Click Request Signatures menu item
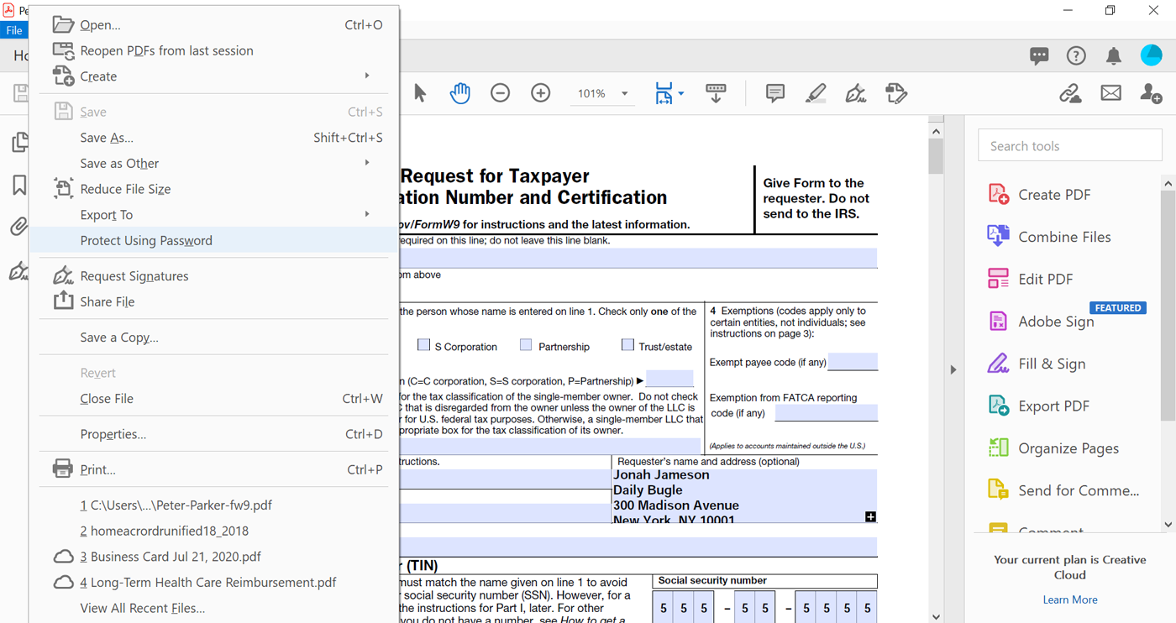1176x623 pixels. click(x=213, y=275)
